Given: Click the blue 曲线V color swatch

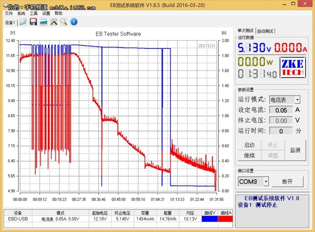Looking at the screenshot, I should click(x=210, y=219).
